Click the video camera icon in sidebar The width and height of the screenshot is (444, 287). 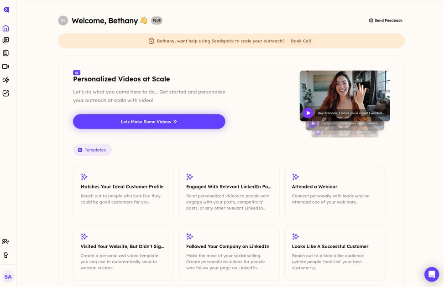tap(6, 67)
